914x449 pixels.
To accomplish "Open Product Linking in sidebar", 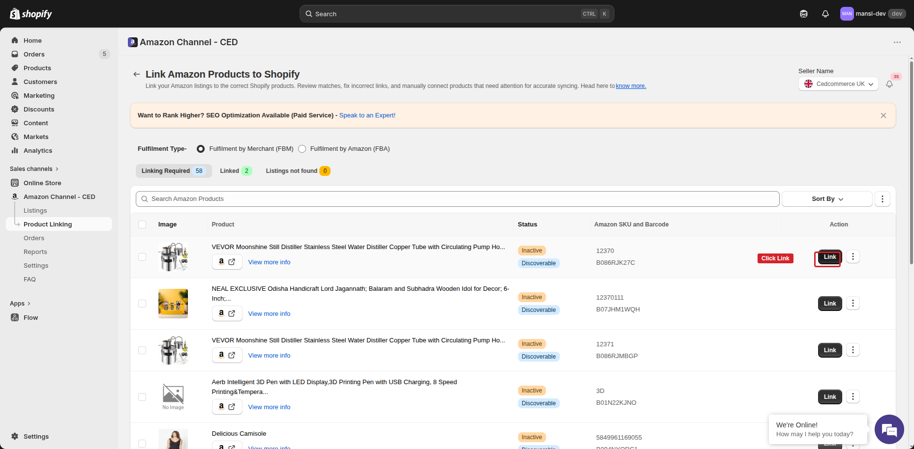I will [x=59, y=224].
